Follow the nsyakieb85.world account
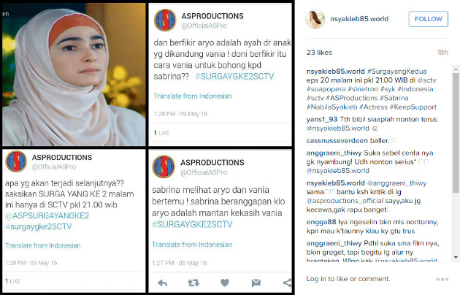460x295 pixels. [429, 19]
